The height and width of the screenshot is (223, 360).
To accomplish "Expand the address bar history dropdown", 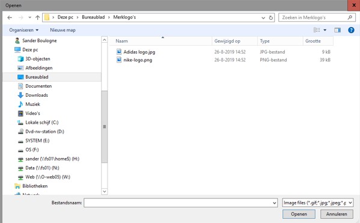I will tap(263, 17).
